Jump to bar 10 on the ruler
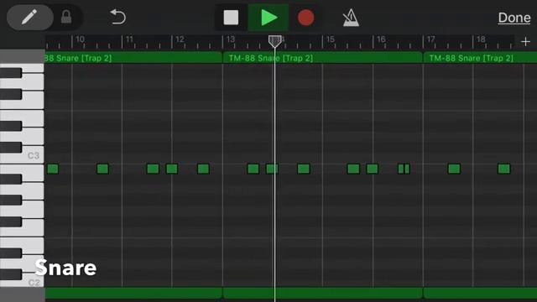Viewport: 537px width, 302px height. pos(80,39)
